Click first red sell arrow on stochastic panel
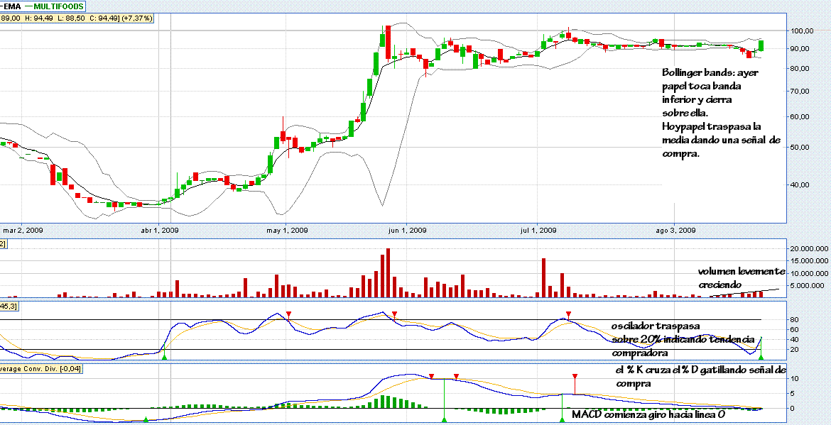 point(288,314)
